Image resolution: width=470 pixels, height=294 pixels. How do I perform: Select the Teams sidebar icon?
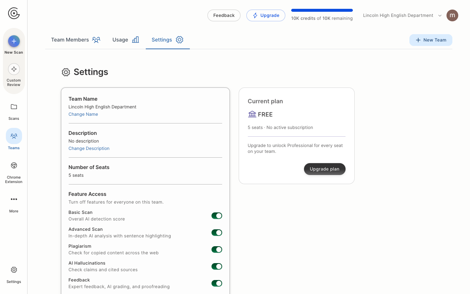pos(14,136)
